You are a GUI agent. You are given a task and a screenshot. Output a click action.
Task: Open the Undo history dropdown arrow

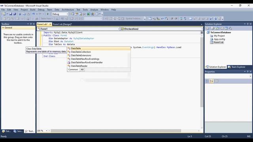click(x=37, y=14)
